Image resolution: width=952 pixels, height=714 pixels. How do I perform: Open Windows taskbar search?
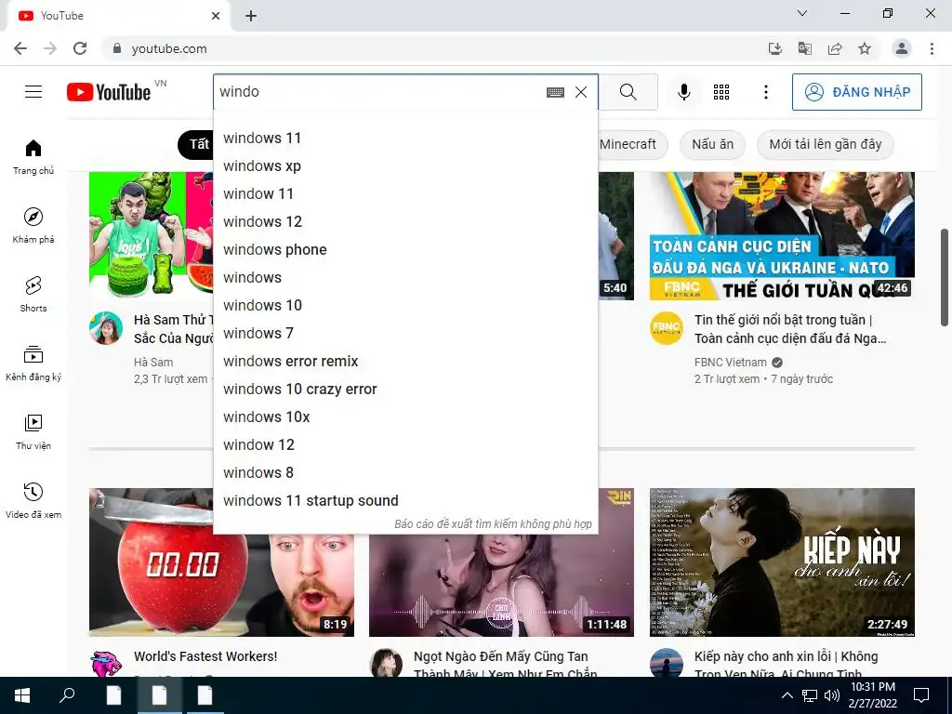click(67, 695)
